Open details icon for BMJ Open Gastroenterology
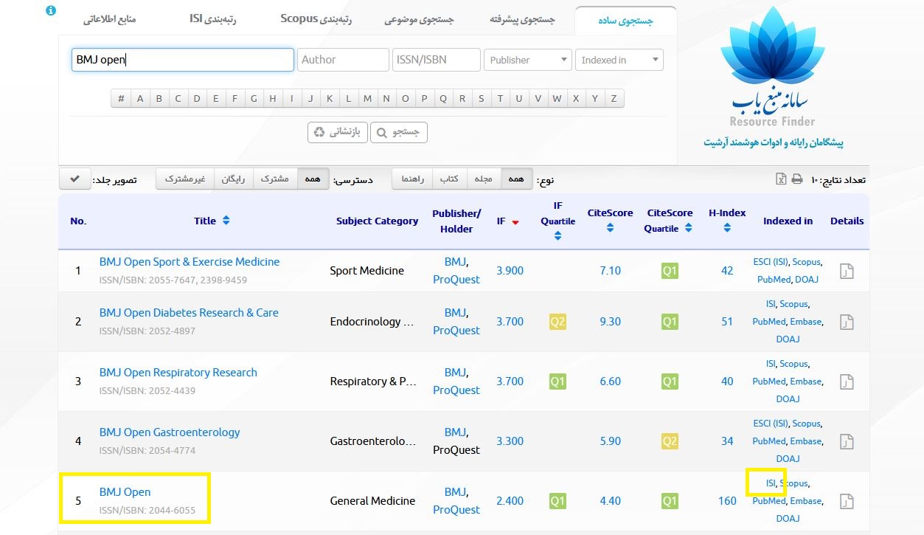 click(847, 441)
